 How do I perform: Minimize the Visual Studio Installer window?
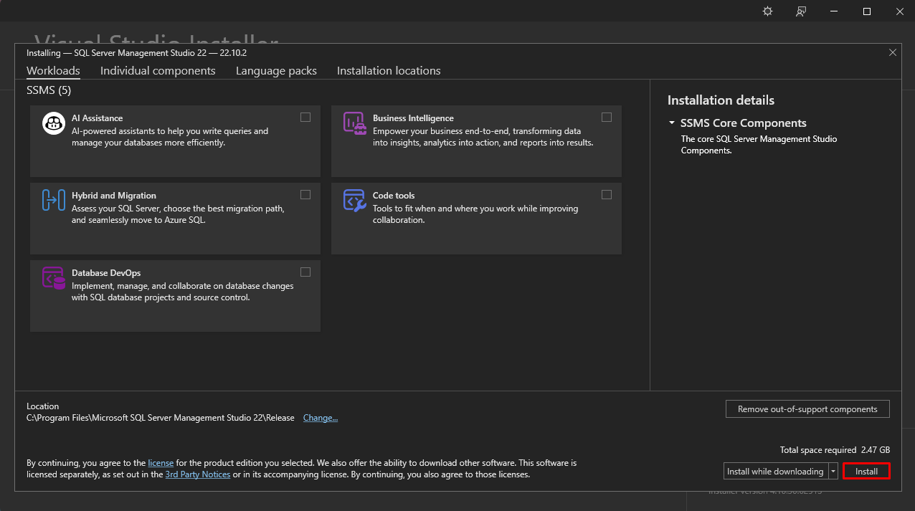pos(834,11)
